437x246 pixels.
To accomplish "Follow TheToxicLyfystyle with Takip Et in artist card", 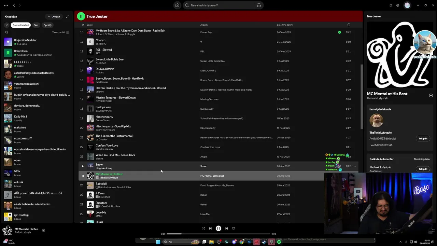I will 423,139.
